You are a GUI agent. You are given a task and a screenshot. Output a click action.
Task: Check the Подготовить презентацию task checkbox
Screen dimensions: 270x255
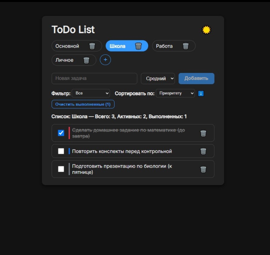pos(61,169)
